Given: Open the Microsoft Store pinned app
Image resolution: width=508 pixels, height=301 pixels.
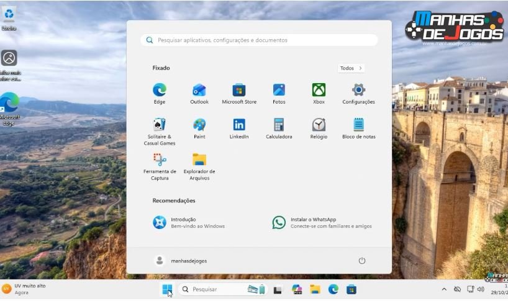Looking at the screenshot, I should [x=239, y=91].
